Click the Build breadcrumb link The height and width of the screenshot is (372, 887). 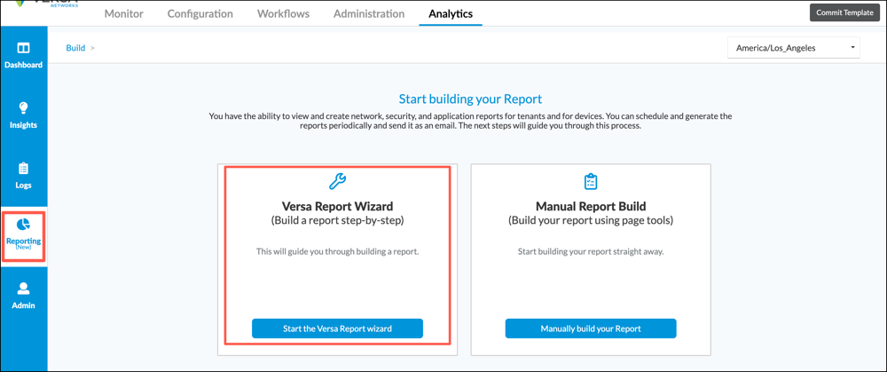tap(75, 48)
